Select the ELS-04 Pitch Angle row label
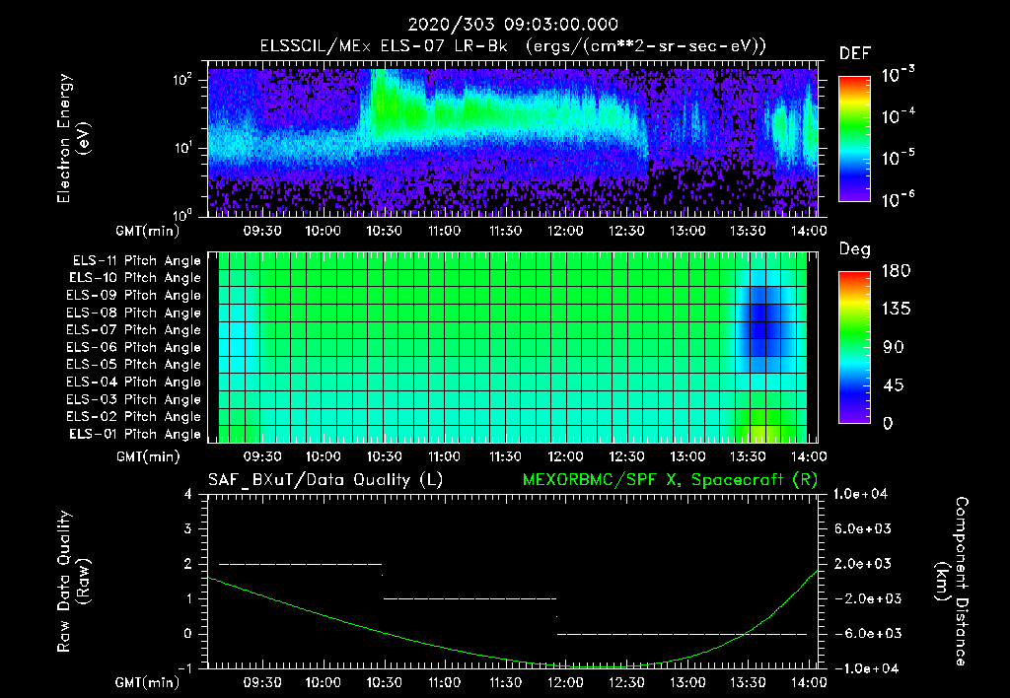This screenshot has width=1010, height=698. pos(134,382)
